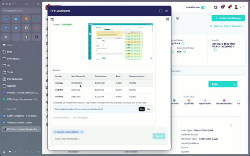Open the Proxies | Aurora and RDS tab
This screenshot has width=250, height=156.
click(x=21, y=93)
